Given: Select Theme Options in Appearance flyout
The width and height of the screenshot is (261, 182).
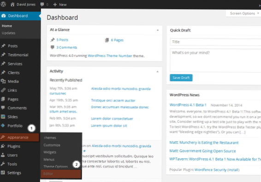Looking at the screenshot, I should pyautogui.click(x=56, y=166).
